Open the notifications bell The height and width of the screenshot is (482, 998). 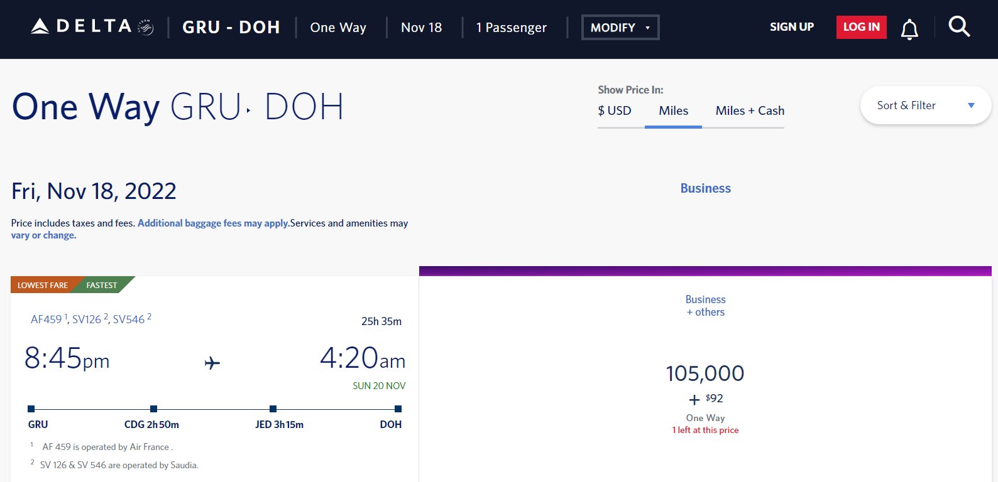909,29
